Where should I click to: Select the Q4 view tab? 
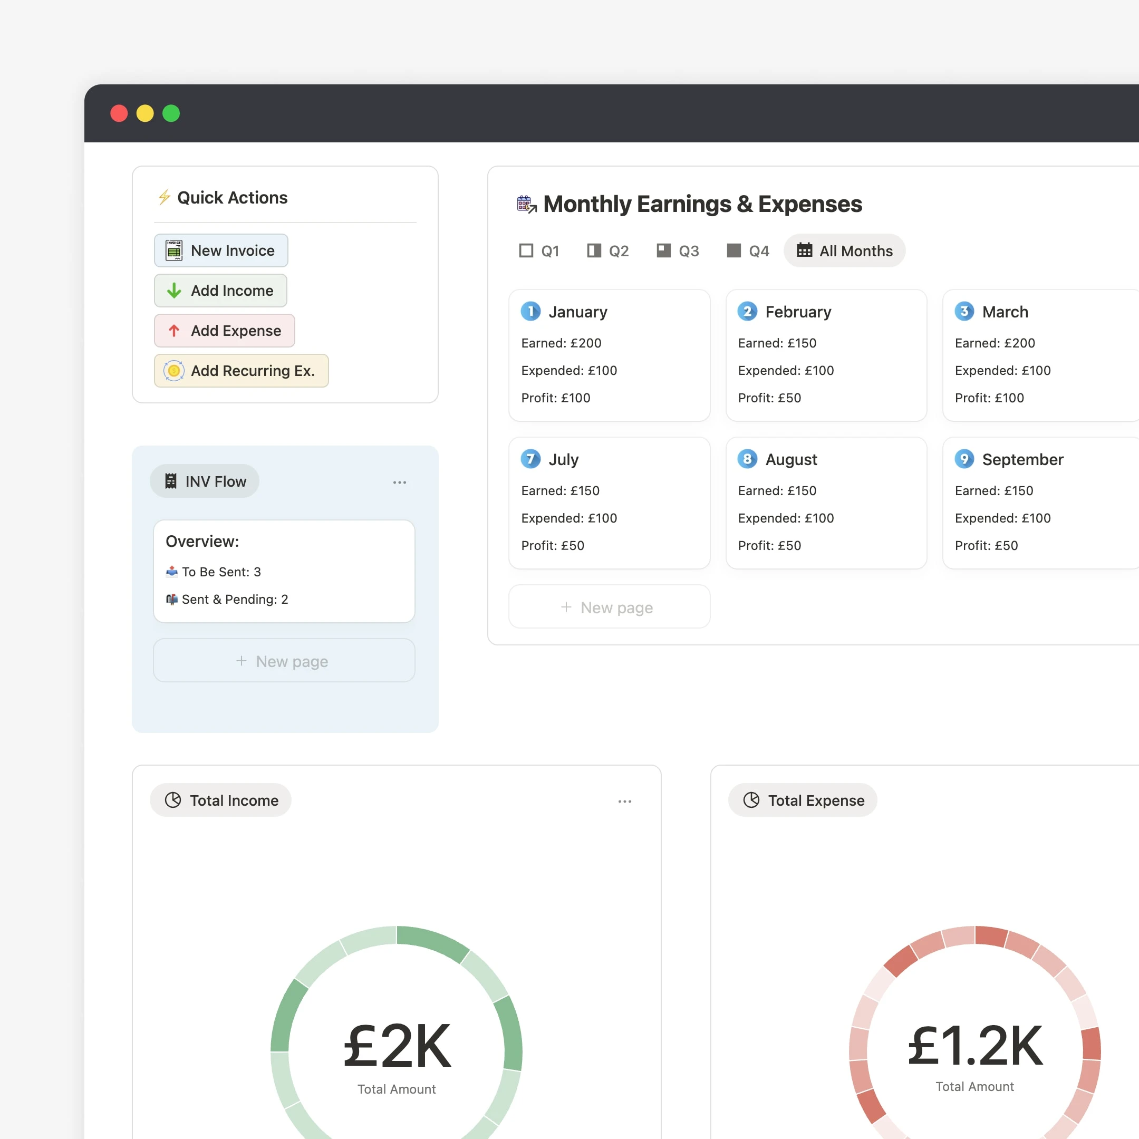[x=748, y=251]
